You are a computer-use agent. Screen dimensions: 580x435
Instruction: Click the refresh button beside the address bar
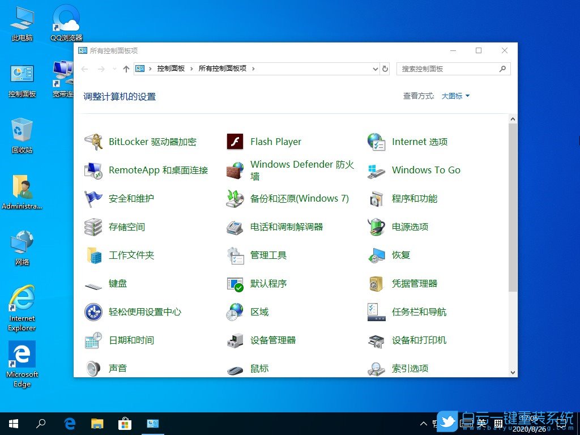(386, 69)
